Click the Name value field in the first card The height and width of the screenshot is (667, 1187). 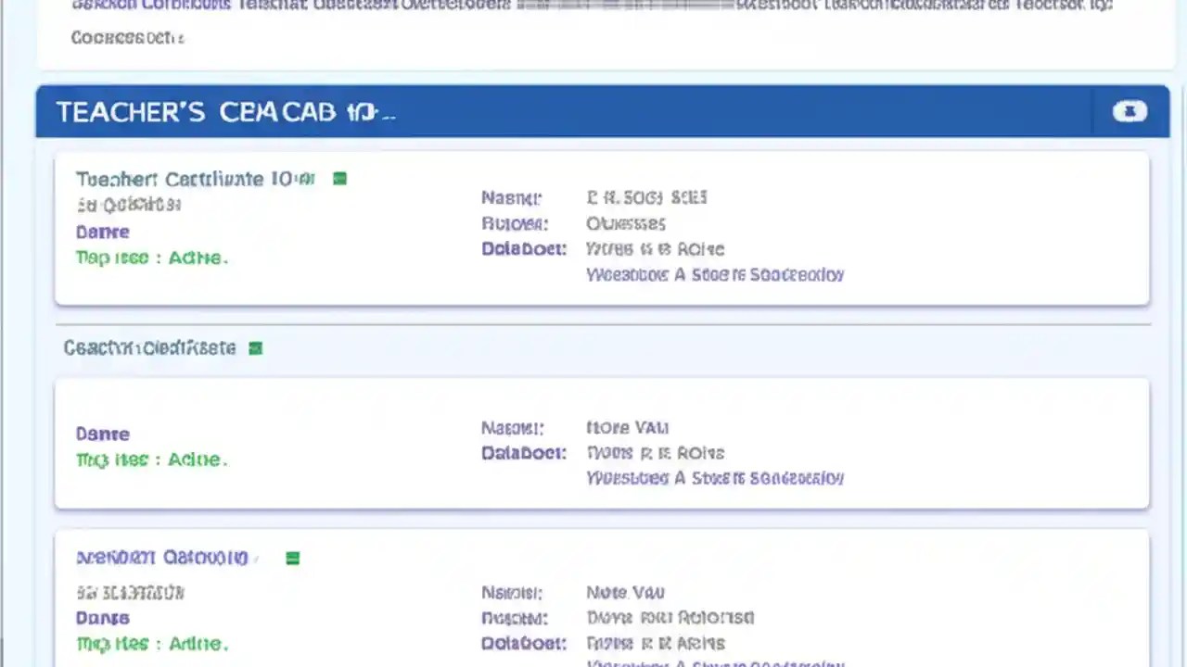(x=646, y=197)
